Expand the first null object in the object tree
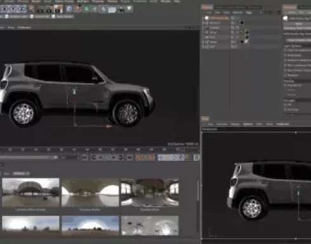Viewport: 311px width, 244px height. (204, 23)
